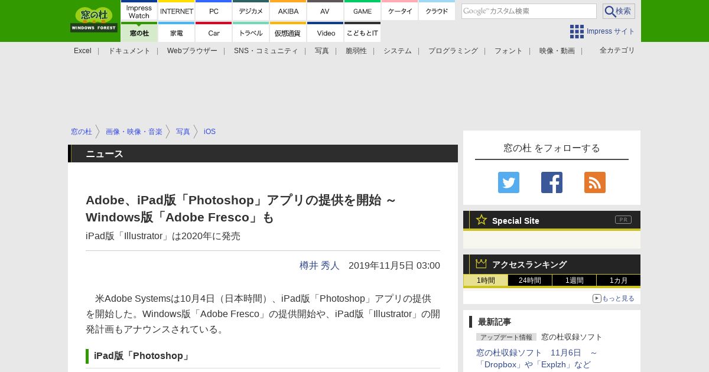This screenshot has height=372, width=709.
Task: Open the Car site tab
Action: [x=213, y=32]
